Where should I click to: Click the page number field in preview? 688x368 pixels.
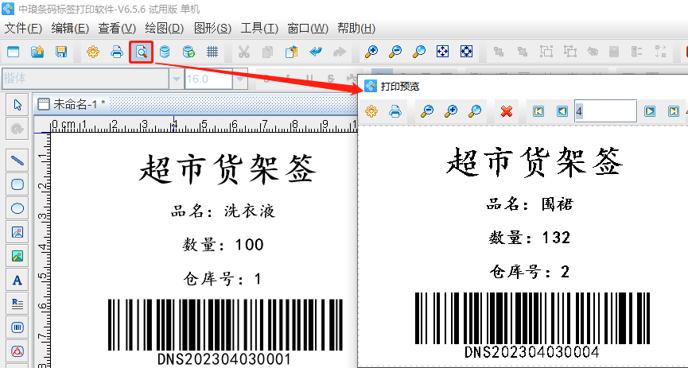click(604, 111)
